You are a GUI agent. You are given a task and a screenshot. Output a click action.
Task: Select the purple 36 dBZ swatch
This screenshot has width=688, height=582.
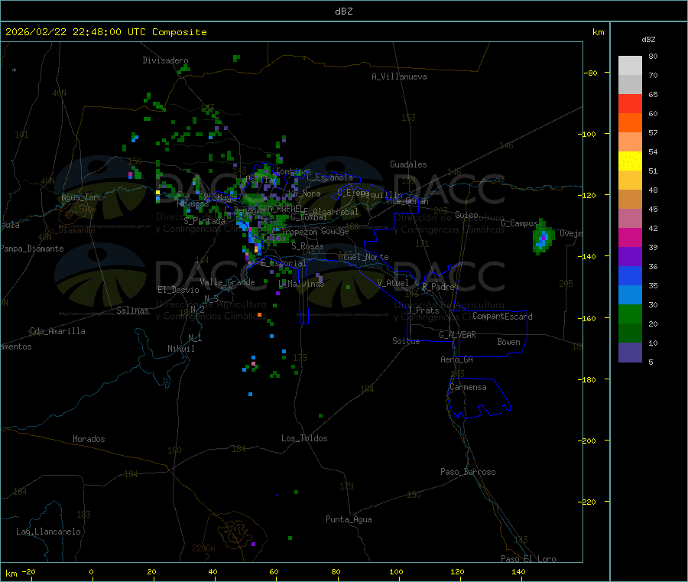click(x=630, y=256)
